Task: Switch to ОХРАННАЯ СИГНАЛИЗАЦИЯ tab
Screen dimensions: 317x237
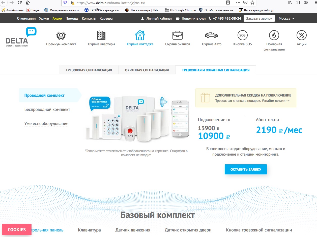Action: click(147, 70)
